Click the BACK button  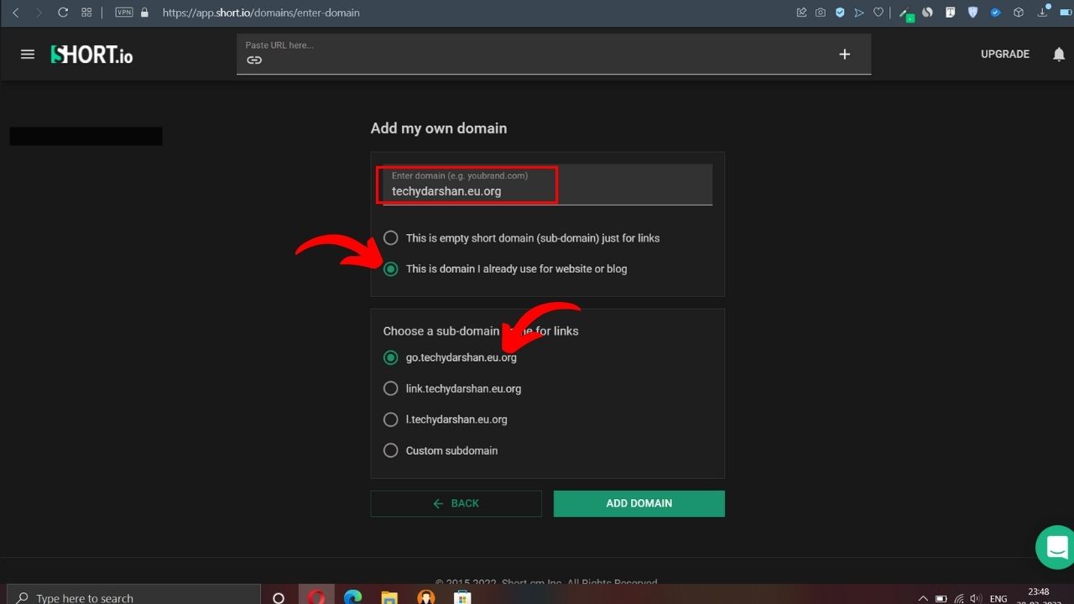[x=456, y=503]
